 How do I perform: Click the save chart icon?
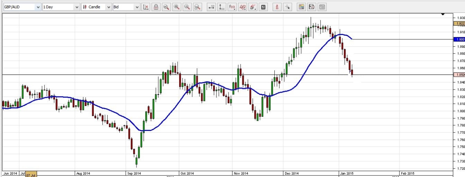tap(312, 7)
